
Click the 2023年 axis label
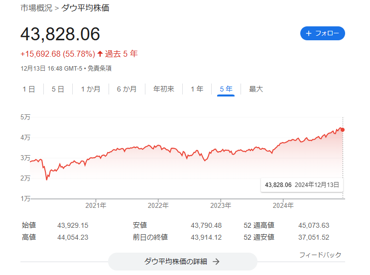click(x=221, y=205)
